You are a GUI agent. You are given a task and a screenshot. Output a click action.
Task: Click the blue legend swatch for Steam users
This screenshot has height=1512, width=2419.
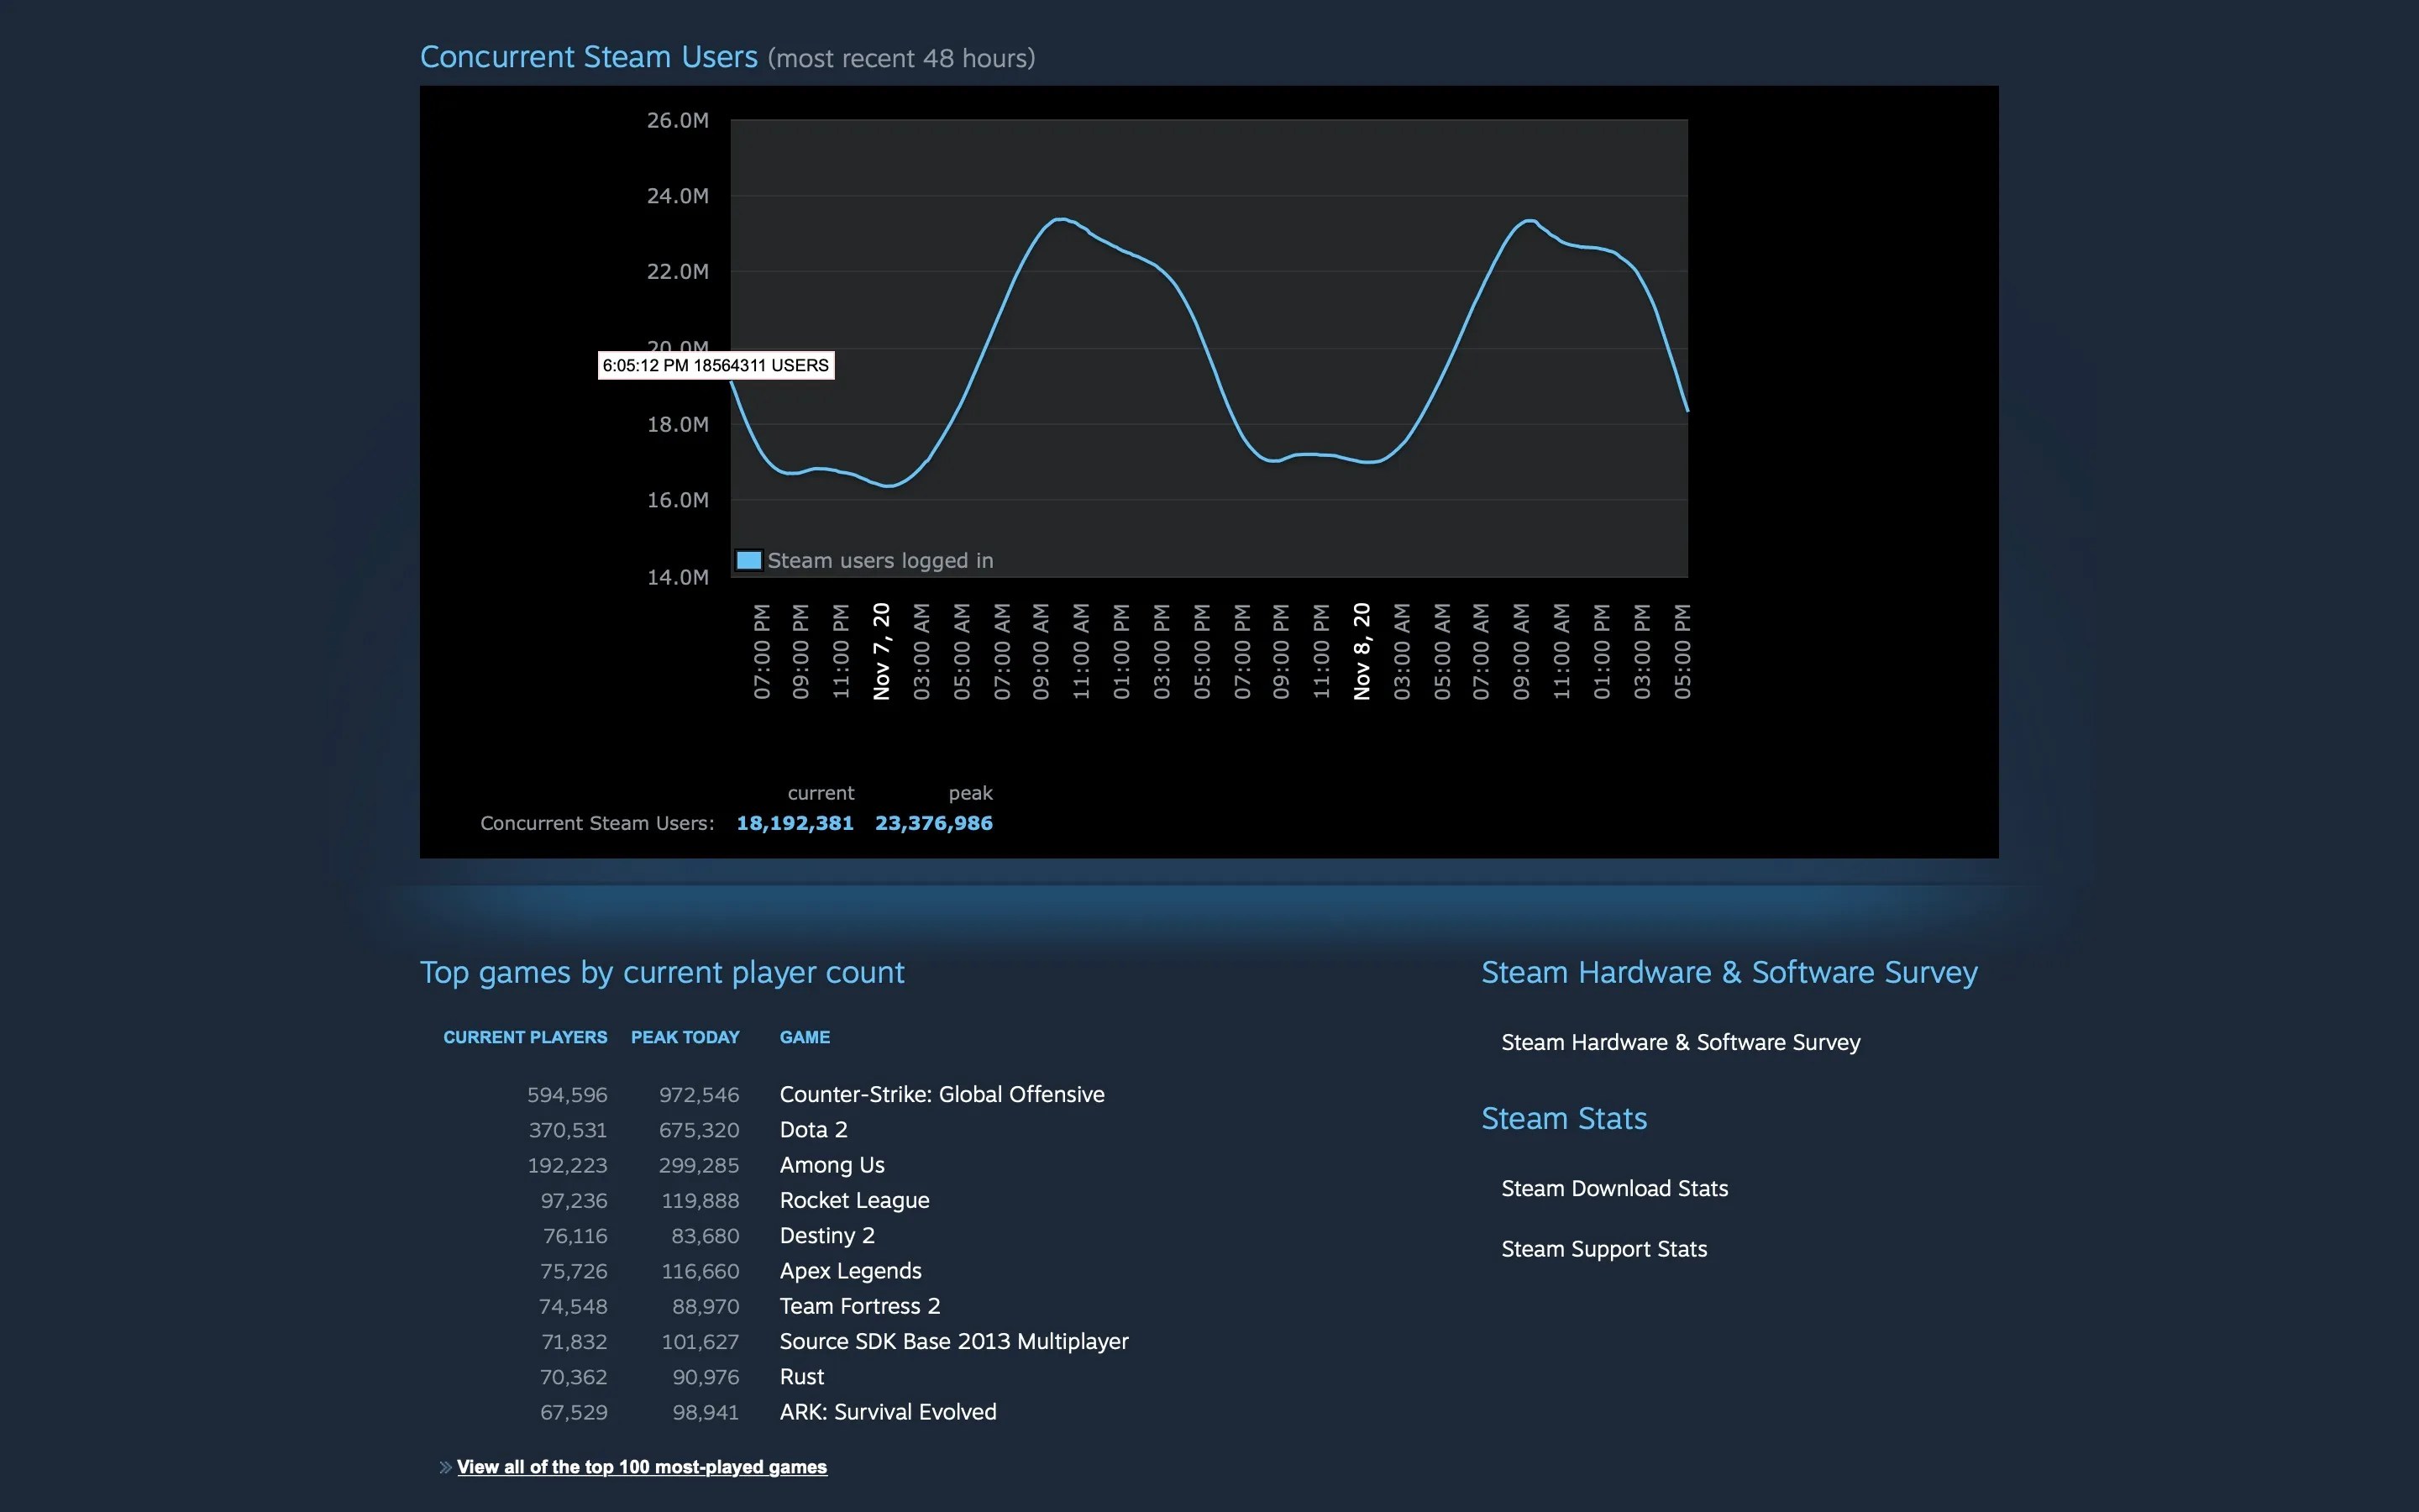click(748, 560)
